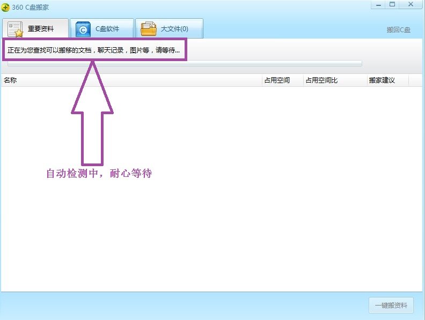425x320 pixels.
Task: Open the 重要资料 tab
Action: point(35,28)
